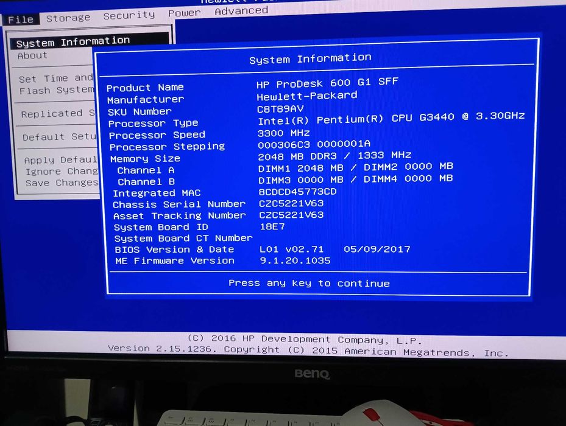Click the 3300 MHz value
566x426 pixels.
(284, 133)
